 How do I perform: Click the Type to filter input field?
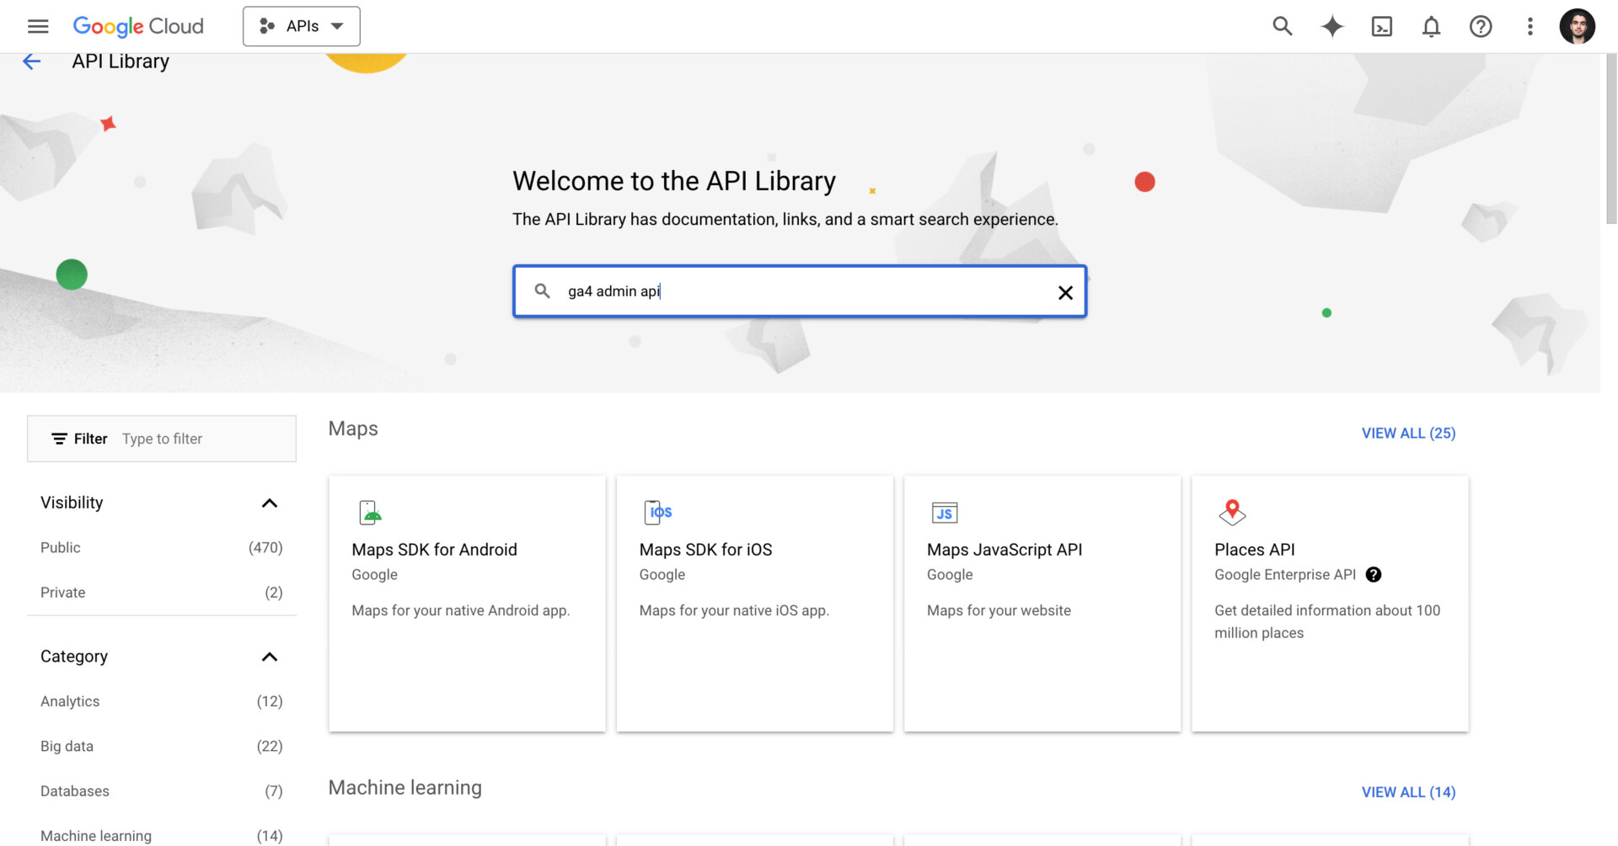coord(202,439)
